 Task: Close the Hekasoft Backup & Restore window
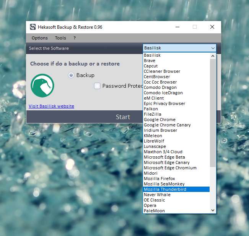point(212,27)
